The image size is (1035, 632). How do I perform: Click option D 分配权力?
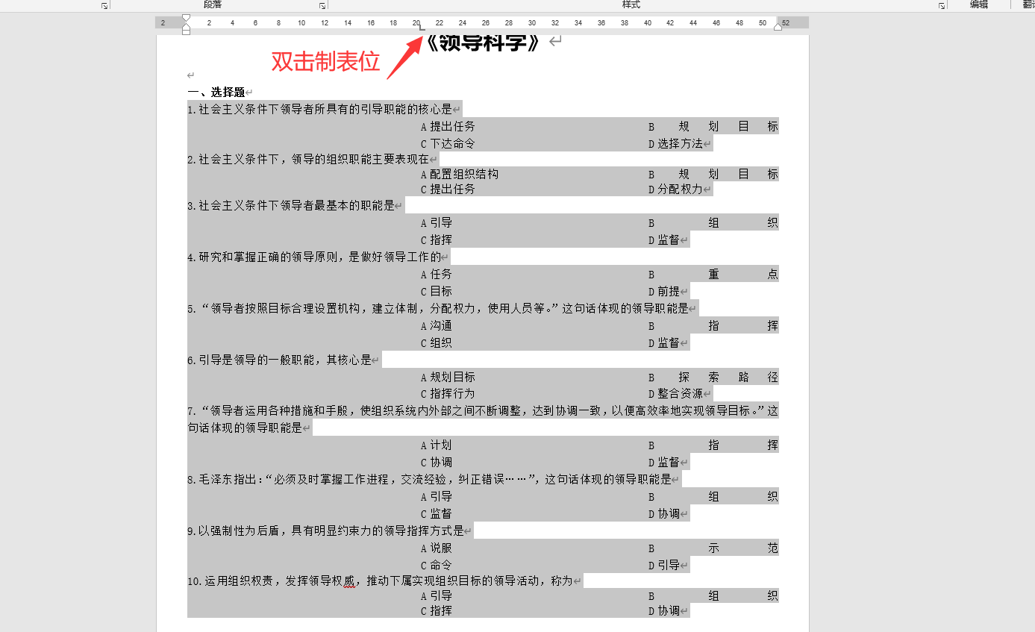tap(675, 190)
